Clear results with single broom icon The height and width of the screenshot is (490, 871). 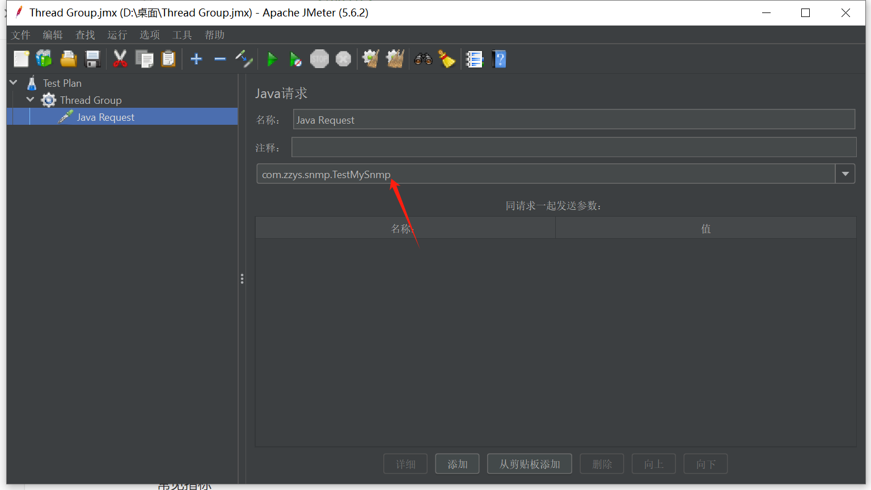coord(371,59)
